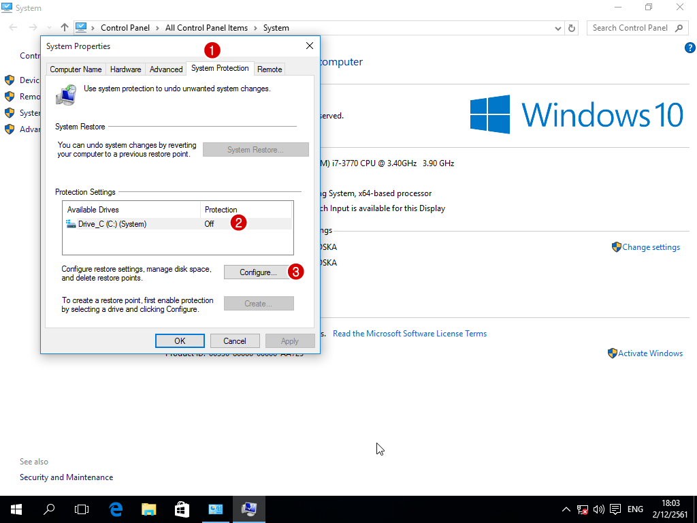Open Action Center notification icon

coord(615,509)
